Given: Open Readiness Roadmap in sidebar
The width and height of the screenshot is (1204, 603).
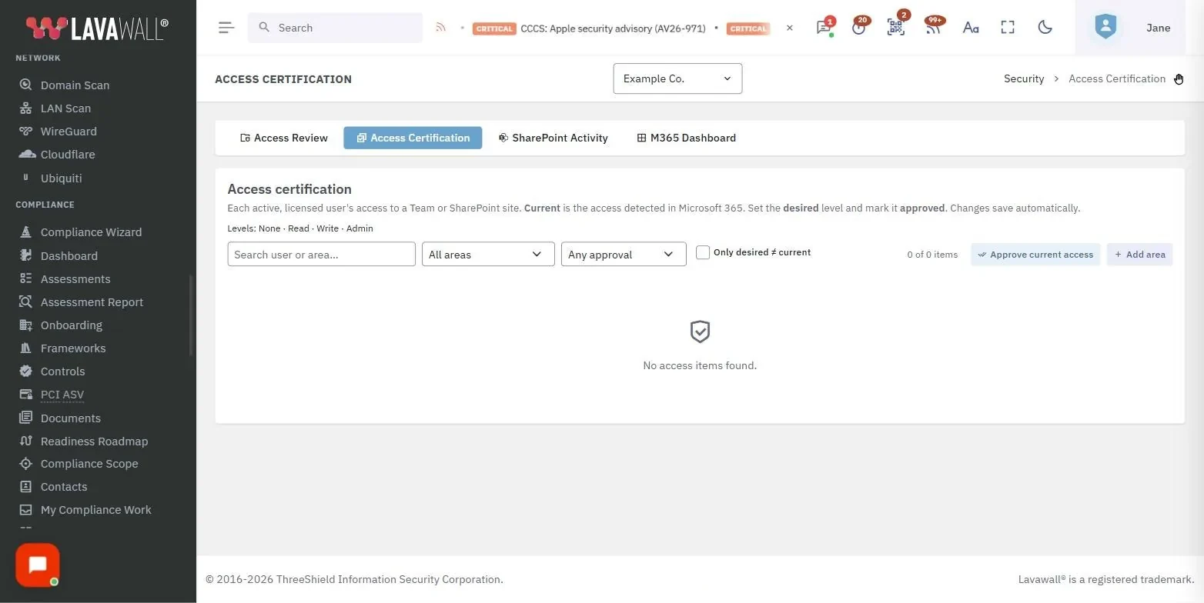Looking at the screenshot, I should [x=94, y=441].
